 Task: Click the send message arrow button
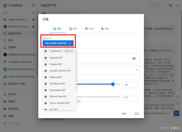click(176, 113)
